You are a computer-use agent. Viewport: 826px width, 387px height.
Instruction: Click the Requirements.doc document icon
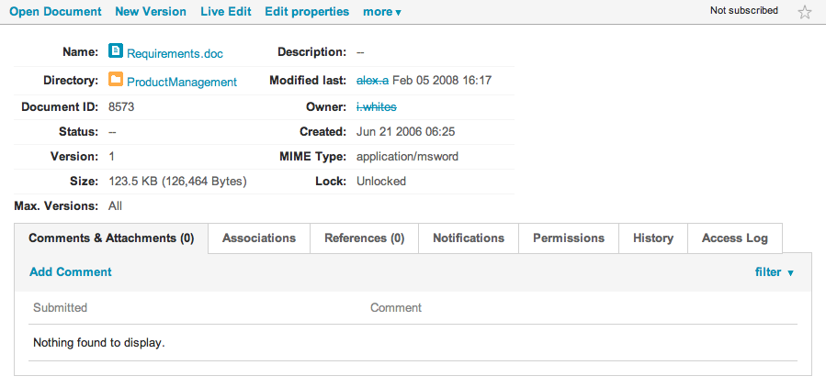(x=116, y=50)
